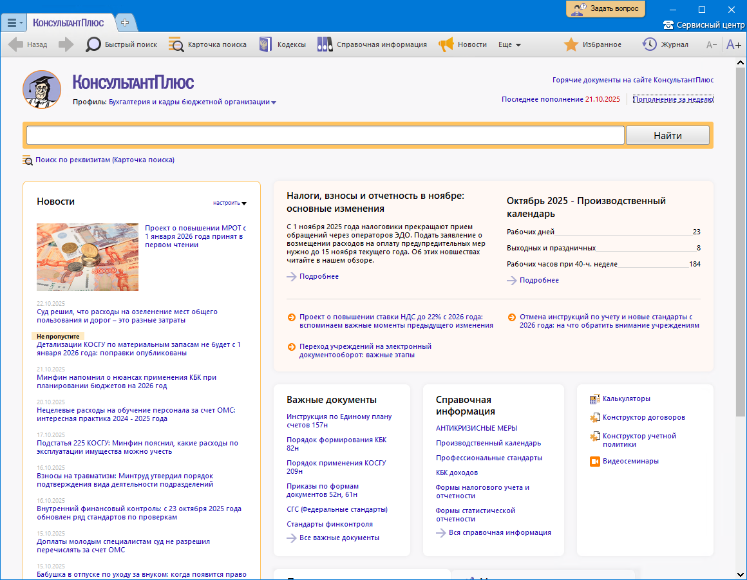The height and width of the screenshot is (580, 747).
Task: Expand the profile selection dropdown
Action: tap(274, 102)
